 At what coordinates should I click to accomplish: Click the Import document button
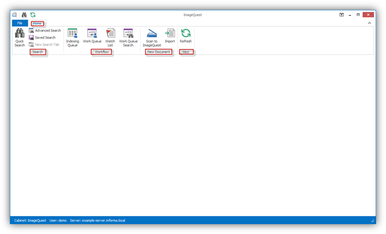pyautogui.click(x=170, y=36)
